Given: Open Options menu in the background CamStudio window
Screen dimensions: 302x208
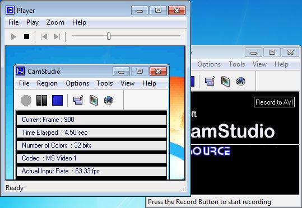Looking at the screenshot, I should tap(209, 64).
